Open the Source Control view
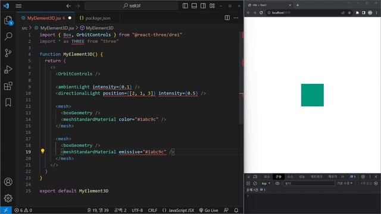This screenshot has width=381, height=214. 8,53
